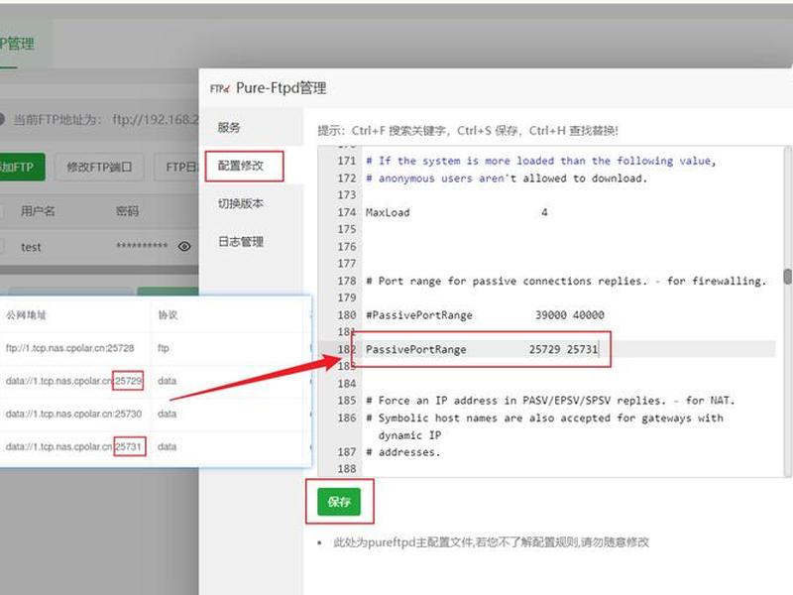Select data://1.tcp.nas.cpolar.cn:25730 address row

tap(73, 414)
